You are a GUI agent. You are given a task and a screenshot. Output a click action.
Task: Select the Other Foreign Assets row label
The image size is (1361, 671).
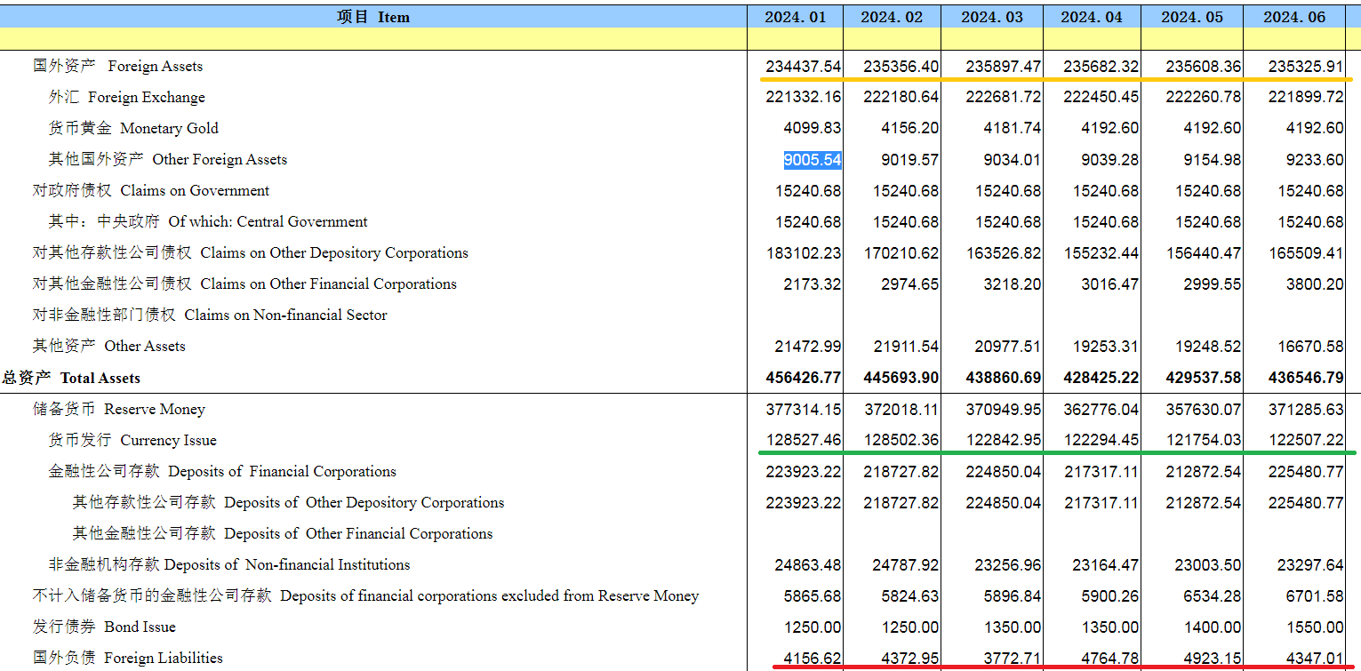[x=167, y=159]
